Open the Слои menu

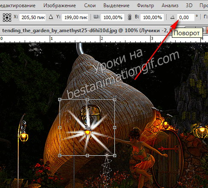click(90, 6)
